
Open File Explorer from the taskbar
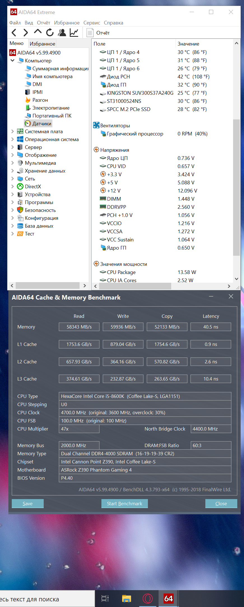(126, 599)
